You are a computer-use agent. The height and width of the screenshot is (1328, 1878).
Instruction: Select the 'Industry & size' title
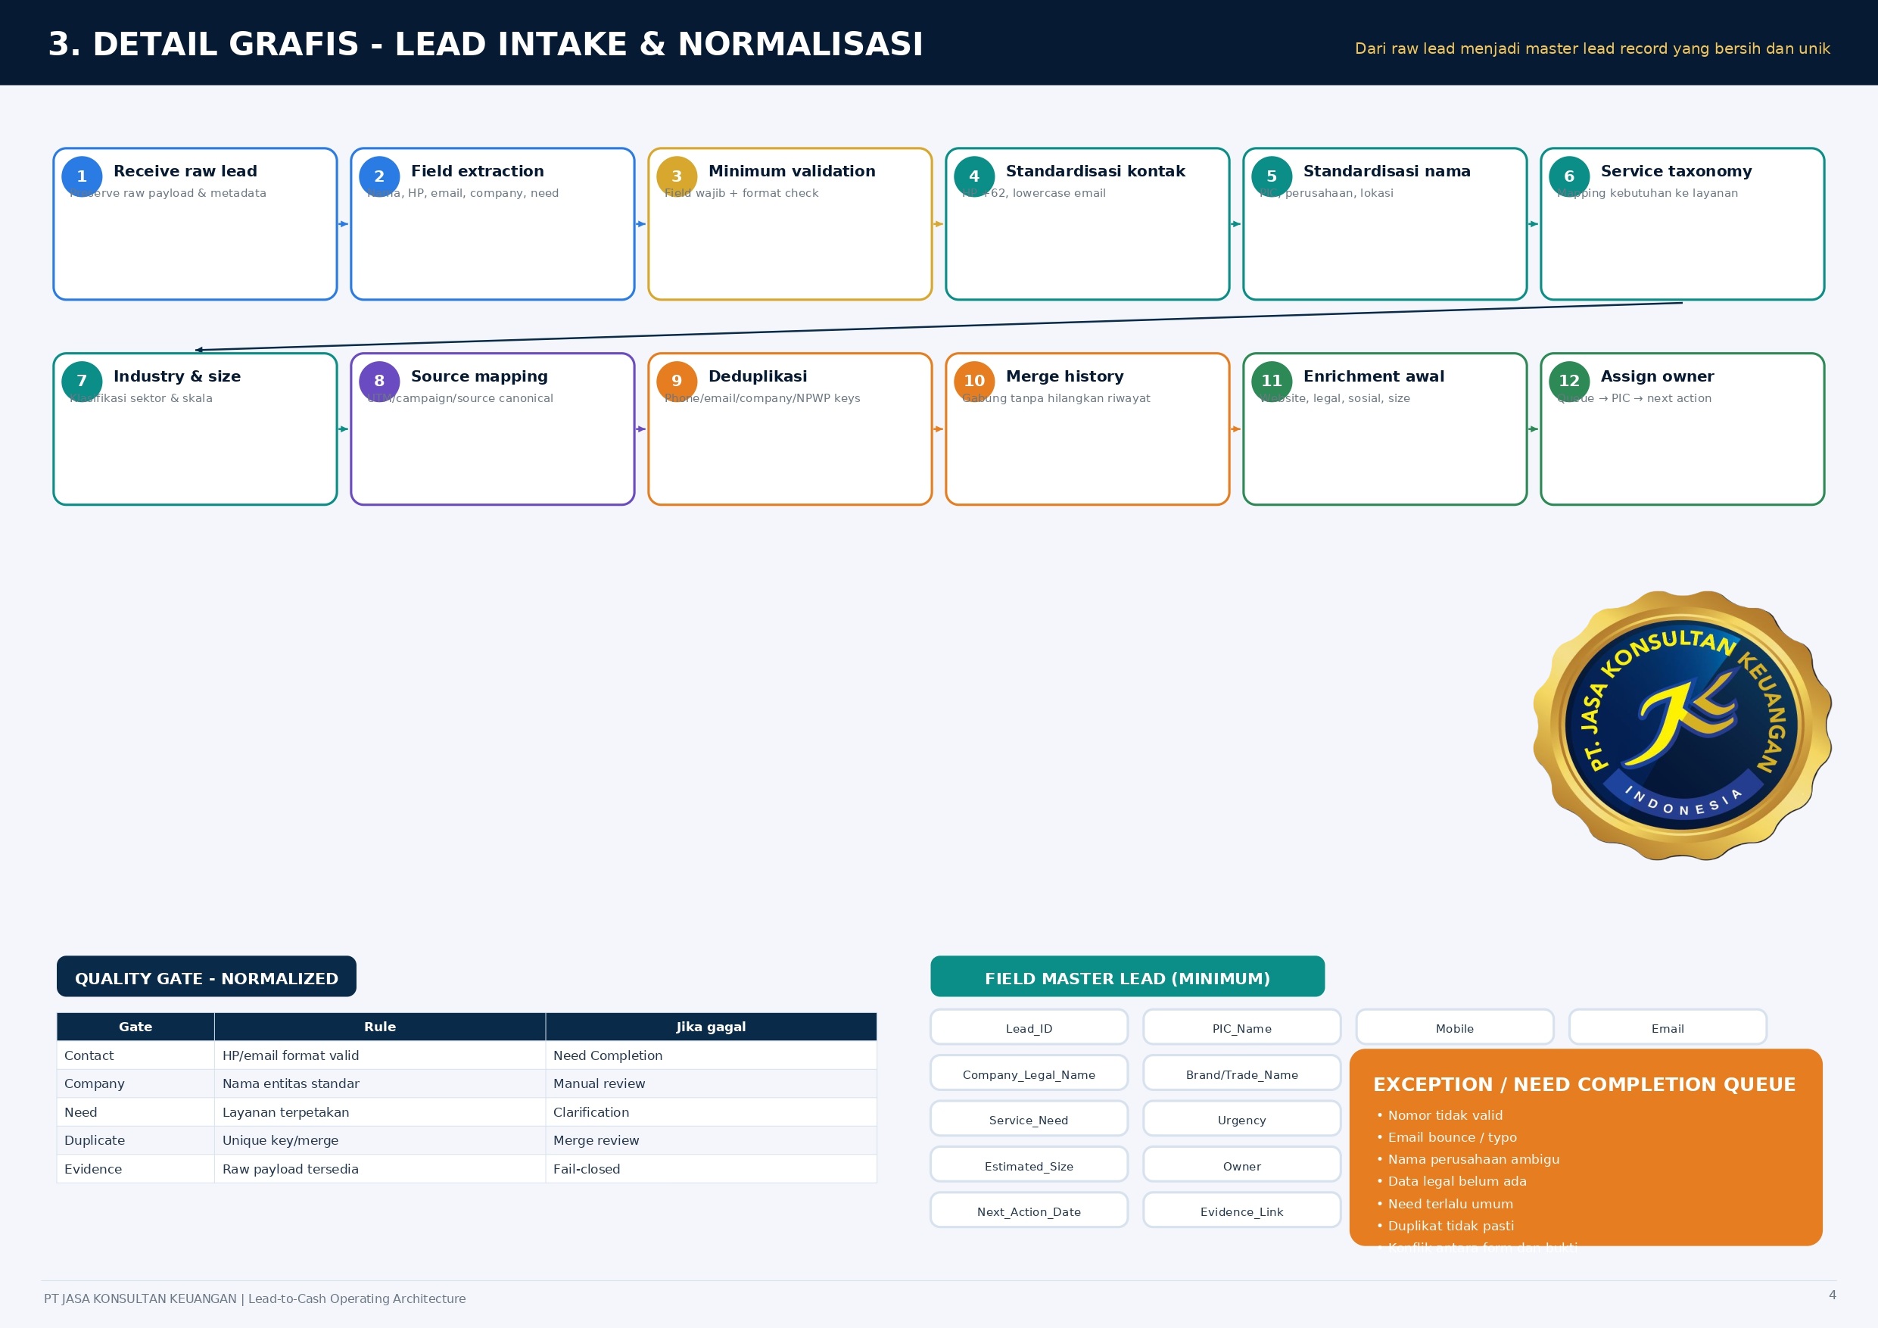(177, 376)
